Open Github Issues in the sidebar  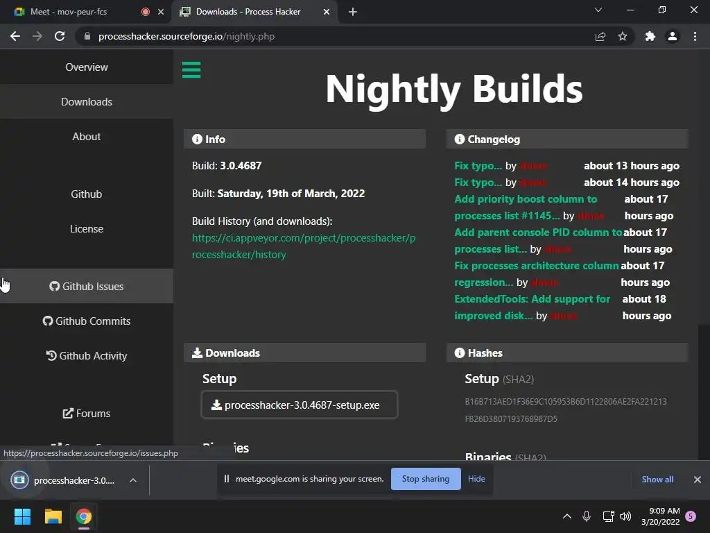click(x=87, y=287)
